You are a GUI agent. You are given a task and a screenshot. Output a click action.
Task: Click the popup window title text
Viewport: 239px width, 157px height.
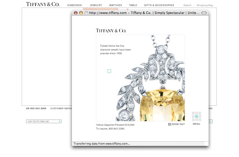pos(144,13)
